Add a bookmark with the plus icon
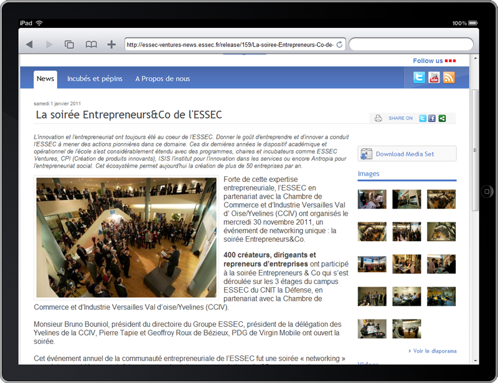 [x=111, y=44]
